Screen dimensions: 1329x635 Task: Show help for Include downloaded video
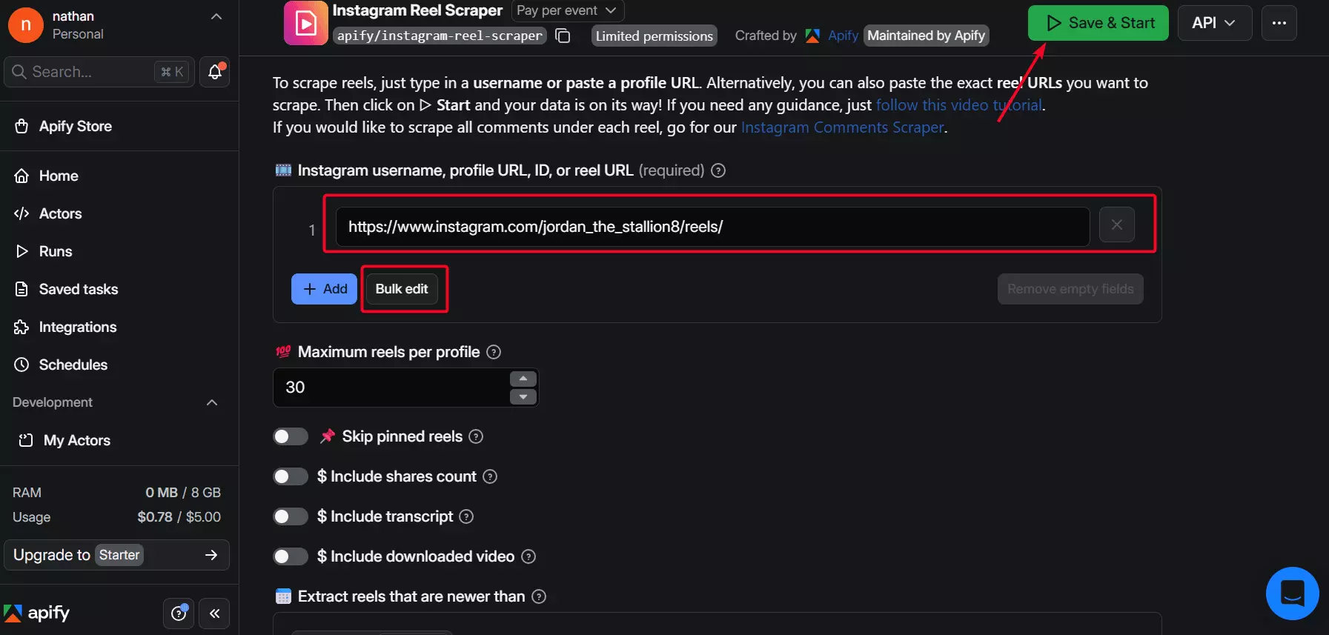click(528, 556)
